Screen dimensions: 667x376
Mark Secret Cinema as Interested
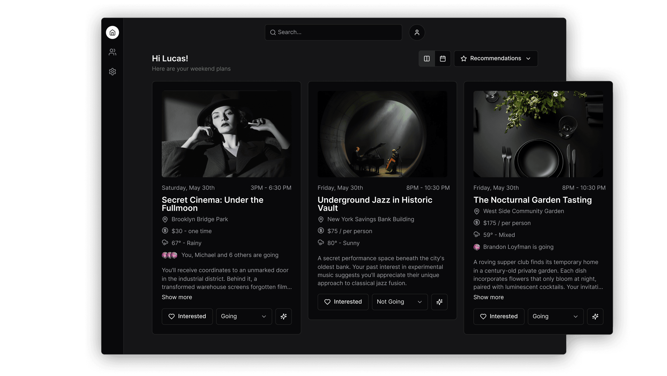[x=187, y=316]
